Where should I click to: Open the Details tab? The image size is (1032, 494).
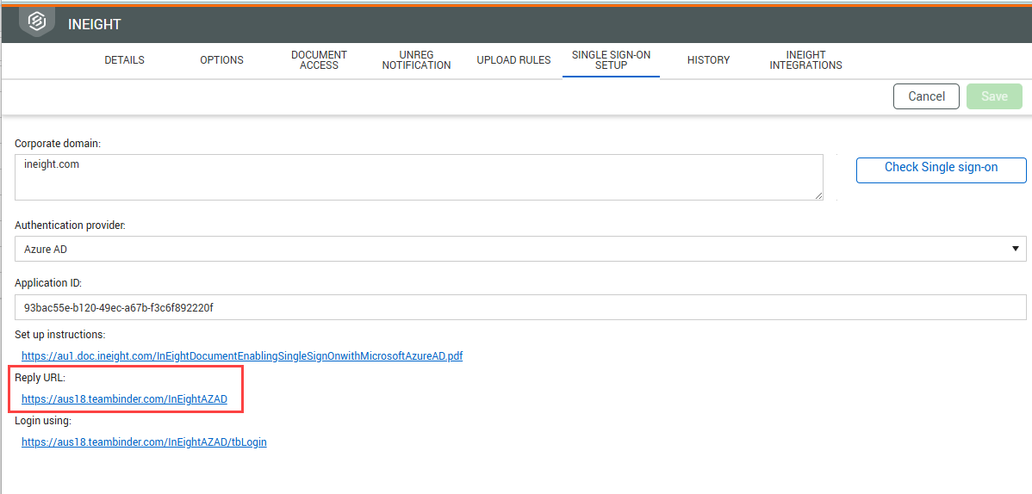point(124,60)
